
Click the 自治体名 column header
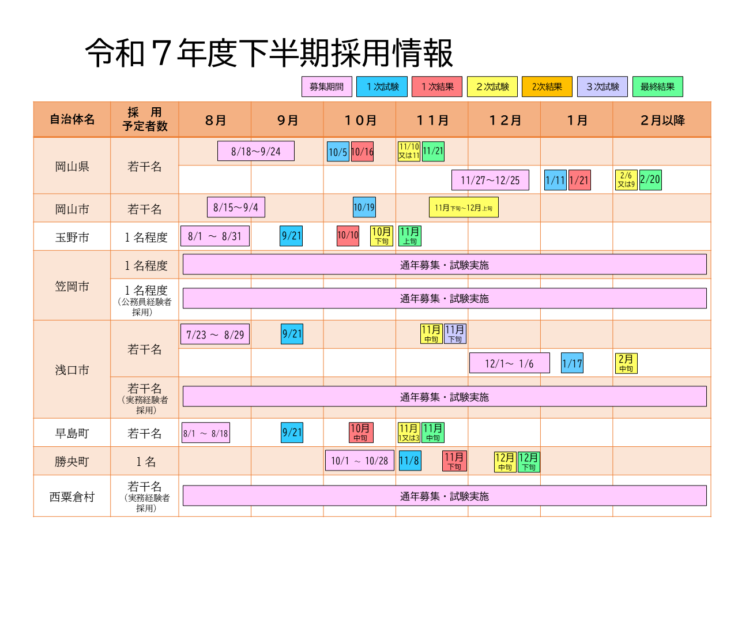tap(72, 120)
